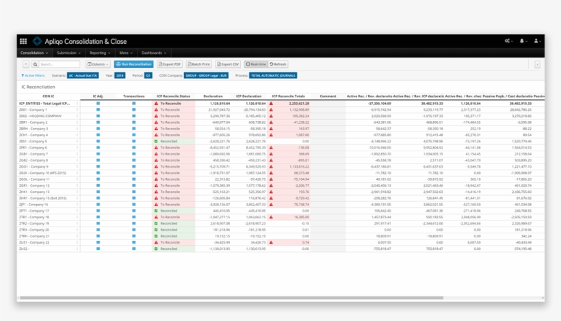
Task: Open row options dots for ZFR1 - Company 6
Action: [x=77, y=147]
